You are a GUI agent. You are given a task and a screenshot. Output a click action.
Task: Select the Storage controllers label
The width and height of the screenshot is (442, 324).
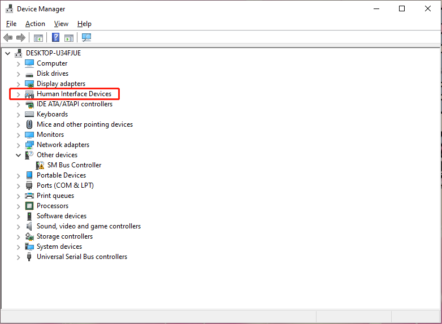pos(64,236)
